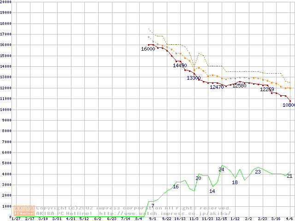Click the 9/1 date on x-axis
This screenshot has height=221, width=295.
[x=153, y=219]
